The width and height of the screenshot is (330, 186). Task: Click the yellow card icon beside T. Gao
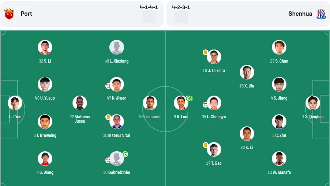coord(205,145)
